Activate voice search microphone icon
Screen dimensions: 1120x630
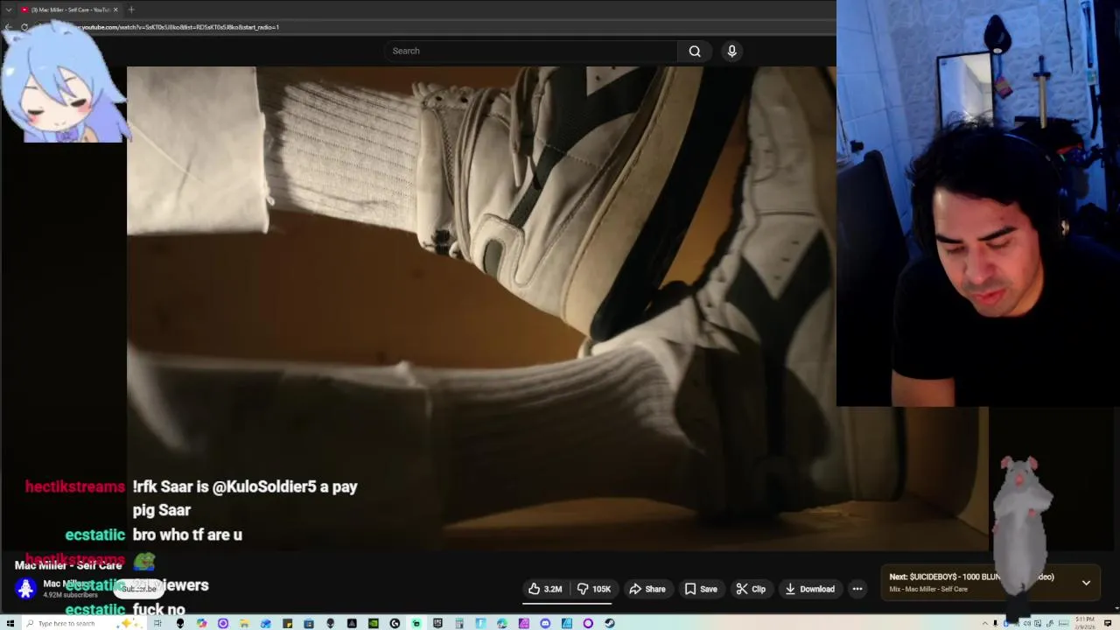pos(732,51)
